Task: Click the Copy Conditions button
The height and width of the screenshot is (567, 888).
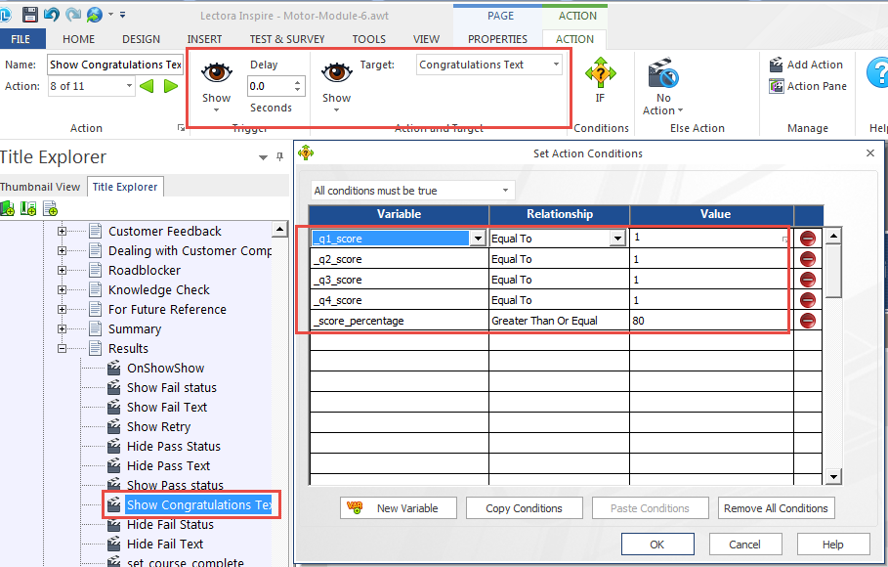Action: click(524, 508)
